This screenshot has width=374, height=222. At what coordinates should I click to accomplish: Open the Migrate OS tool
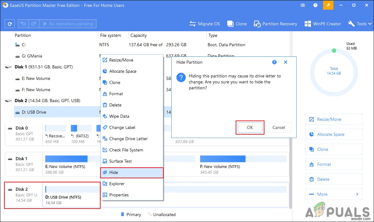coord(205,24)
